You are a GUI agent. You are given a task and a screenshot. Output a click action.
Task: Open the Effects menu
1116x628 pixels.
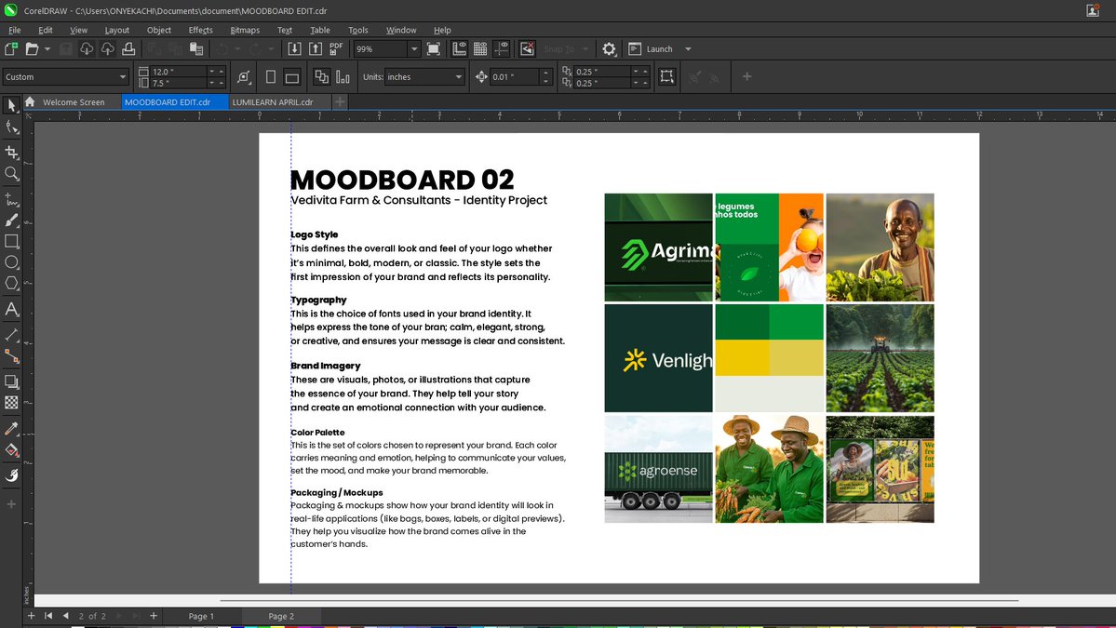201,30
